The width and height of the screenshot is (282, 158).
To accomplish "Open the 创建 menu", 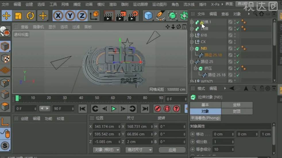I will [x=29, y=4].
